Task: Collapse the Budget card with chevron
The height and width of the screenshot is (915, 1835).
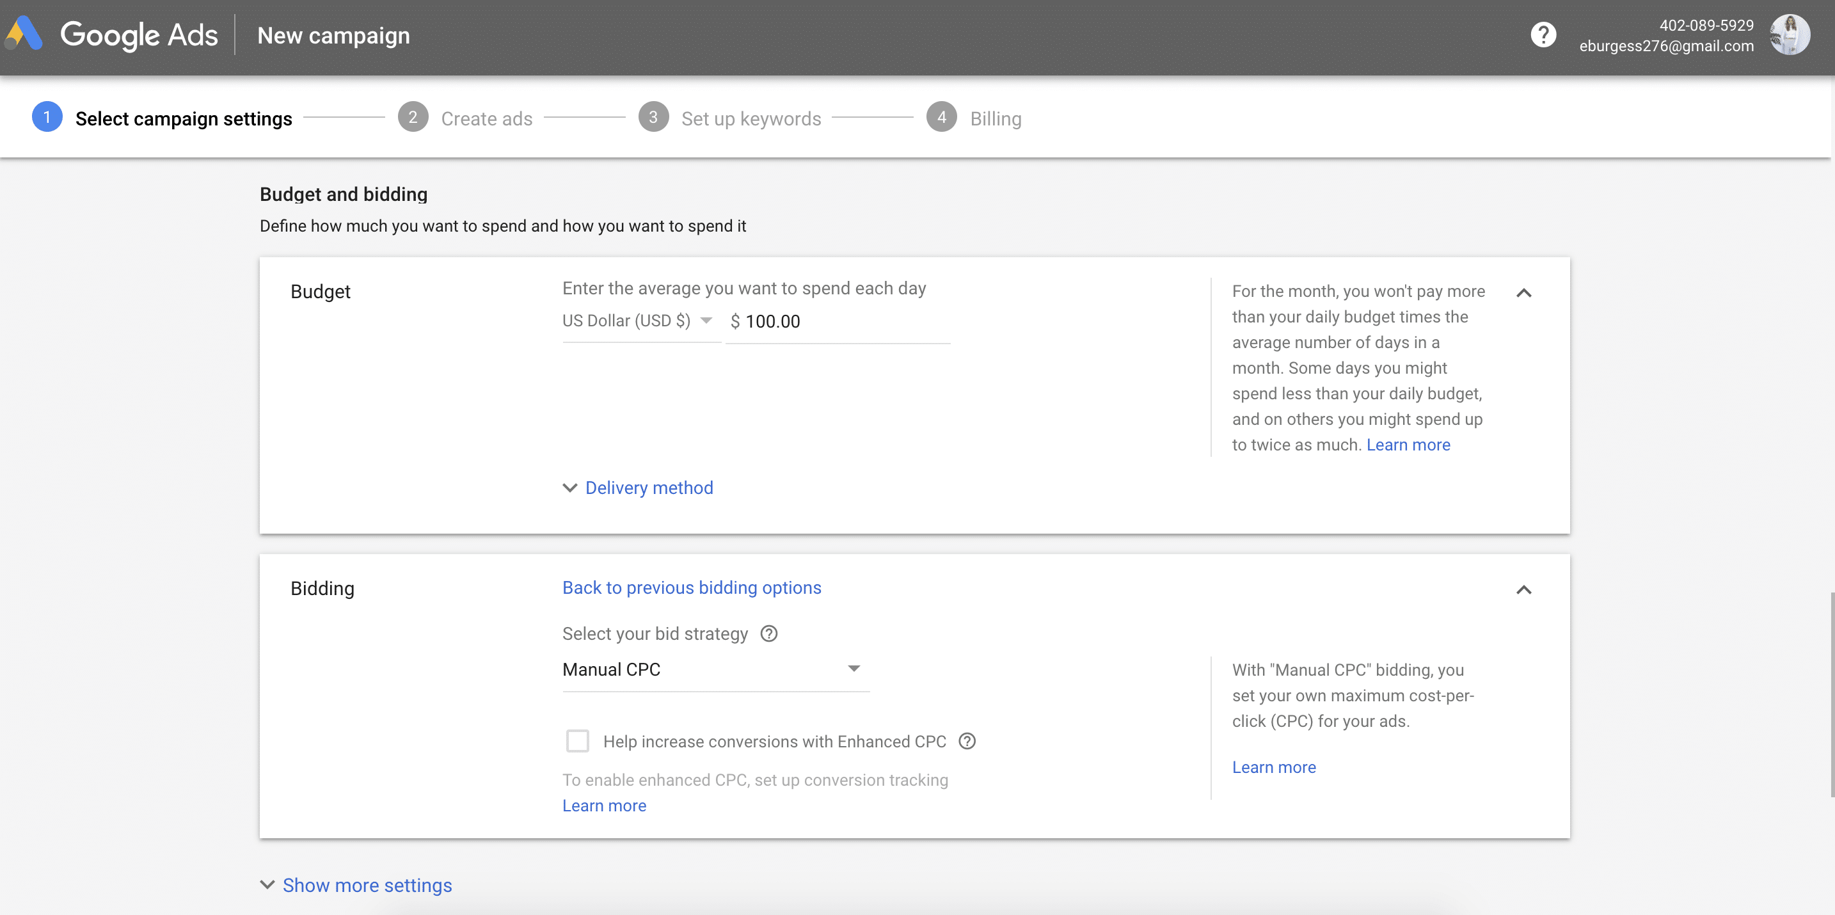Action: pyautogui.click(x=1523, y=293)
